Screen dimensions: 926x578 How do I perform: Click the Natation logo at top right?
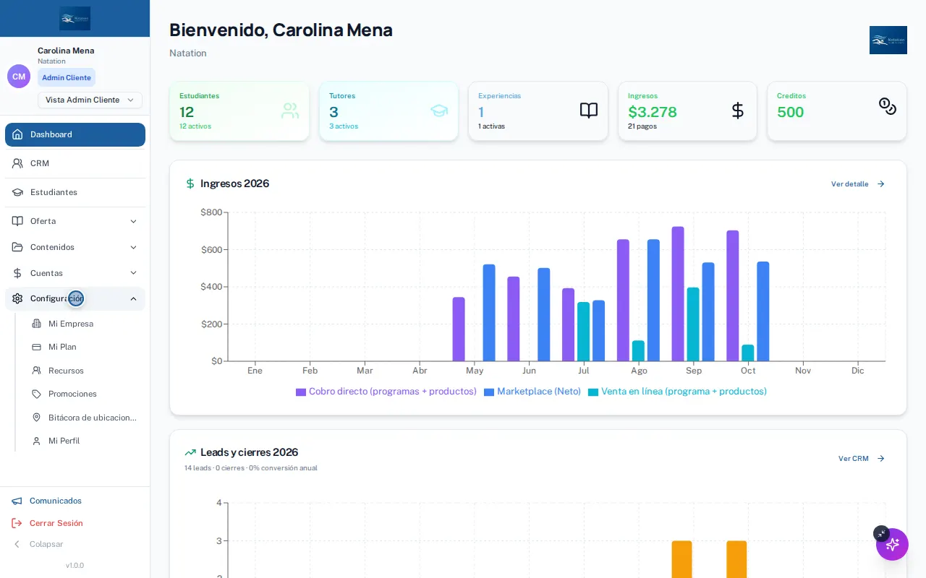[x=888, y=40]
